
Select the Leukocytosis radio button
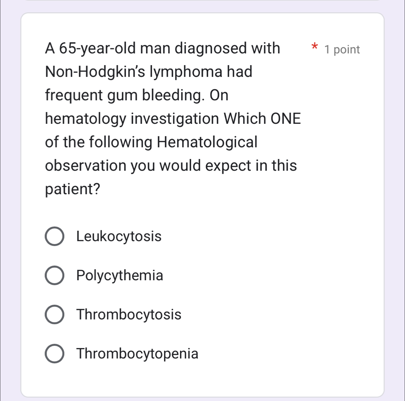tap(54, 236)
